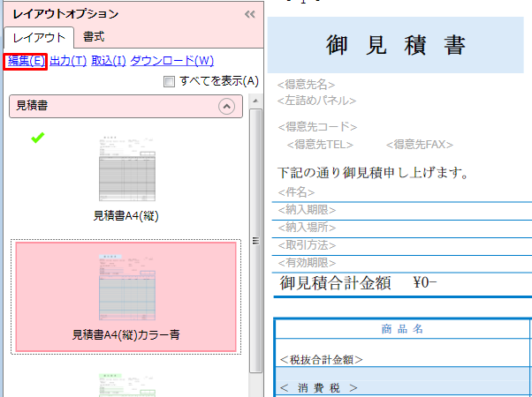The width and height of the screenshot is (532, 397).
Task: Collapse the 見積書 section using chevron
Action: click(227, 107)
